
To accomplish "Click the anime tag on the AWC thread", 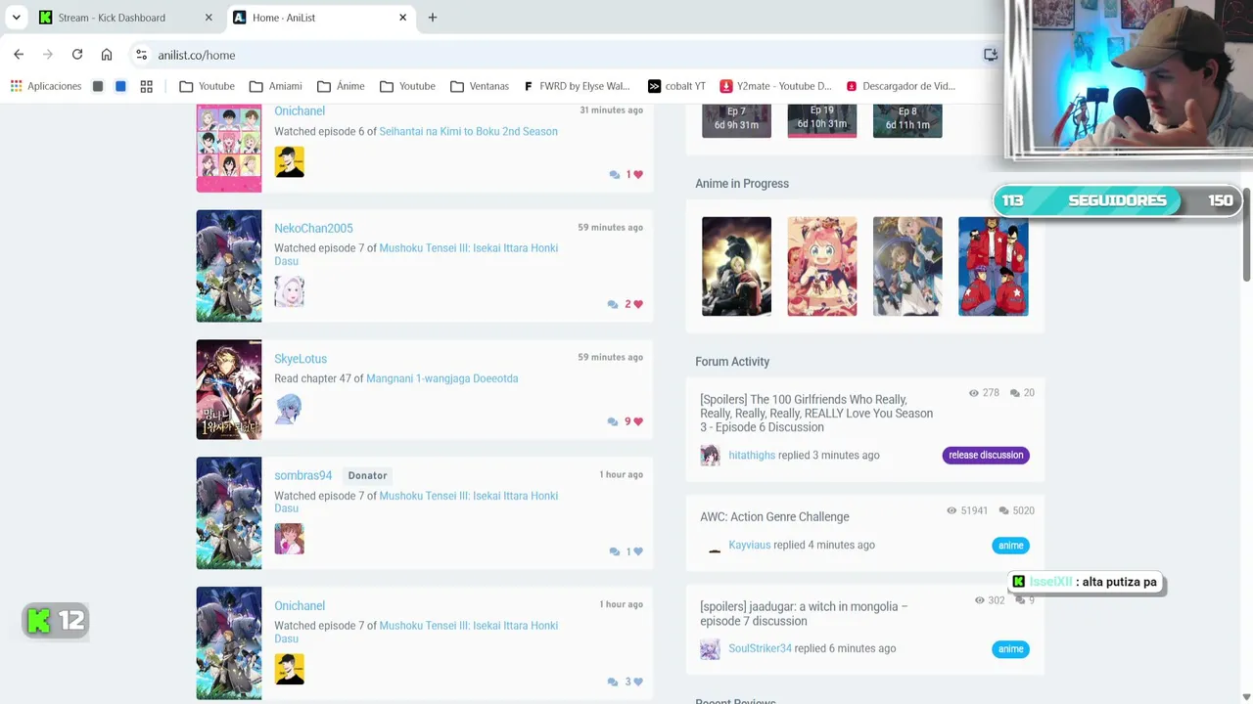I will click(1011, 546).
